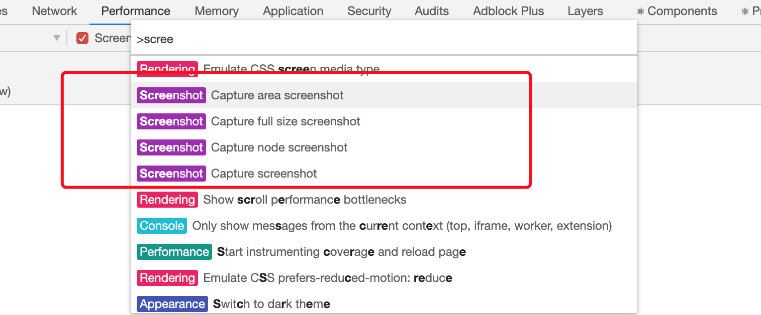Switch to the Adblock Plus tab

point(509,11)
